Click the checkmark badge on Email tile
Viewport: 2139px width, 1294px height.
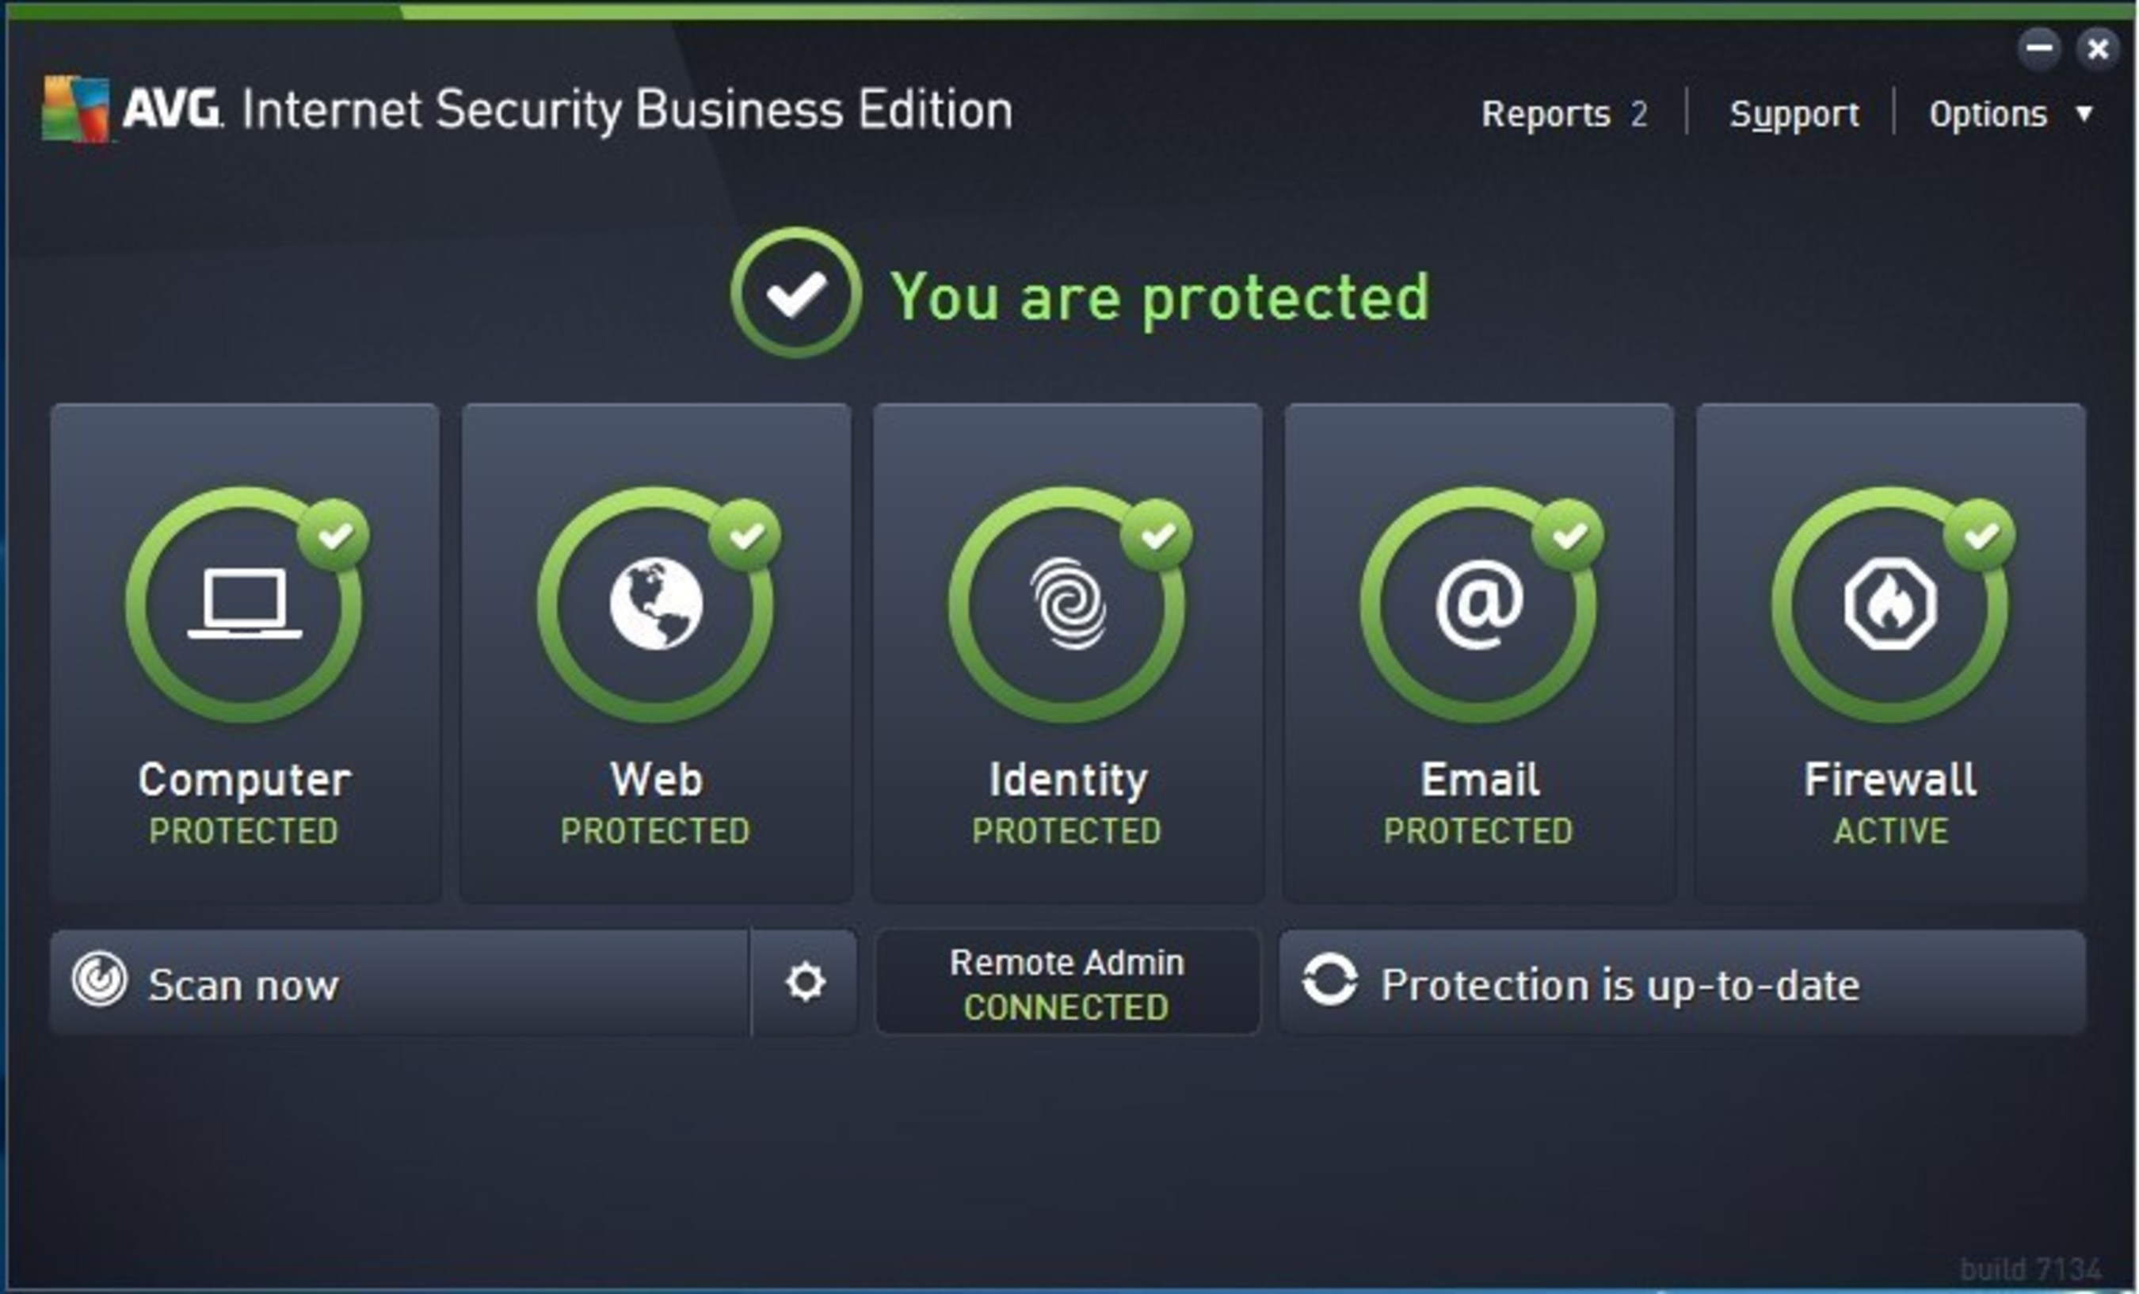pos(1569,535)
